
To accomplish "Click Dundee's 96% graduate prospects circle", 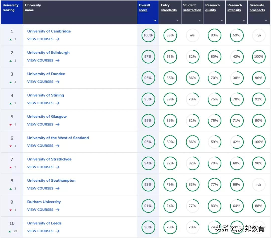I will pos(258,78).
